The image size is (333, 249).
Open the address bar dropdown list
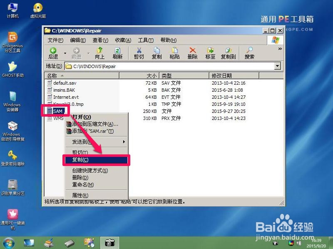point(278,66)
